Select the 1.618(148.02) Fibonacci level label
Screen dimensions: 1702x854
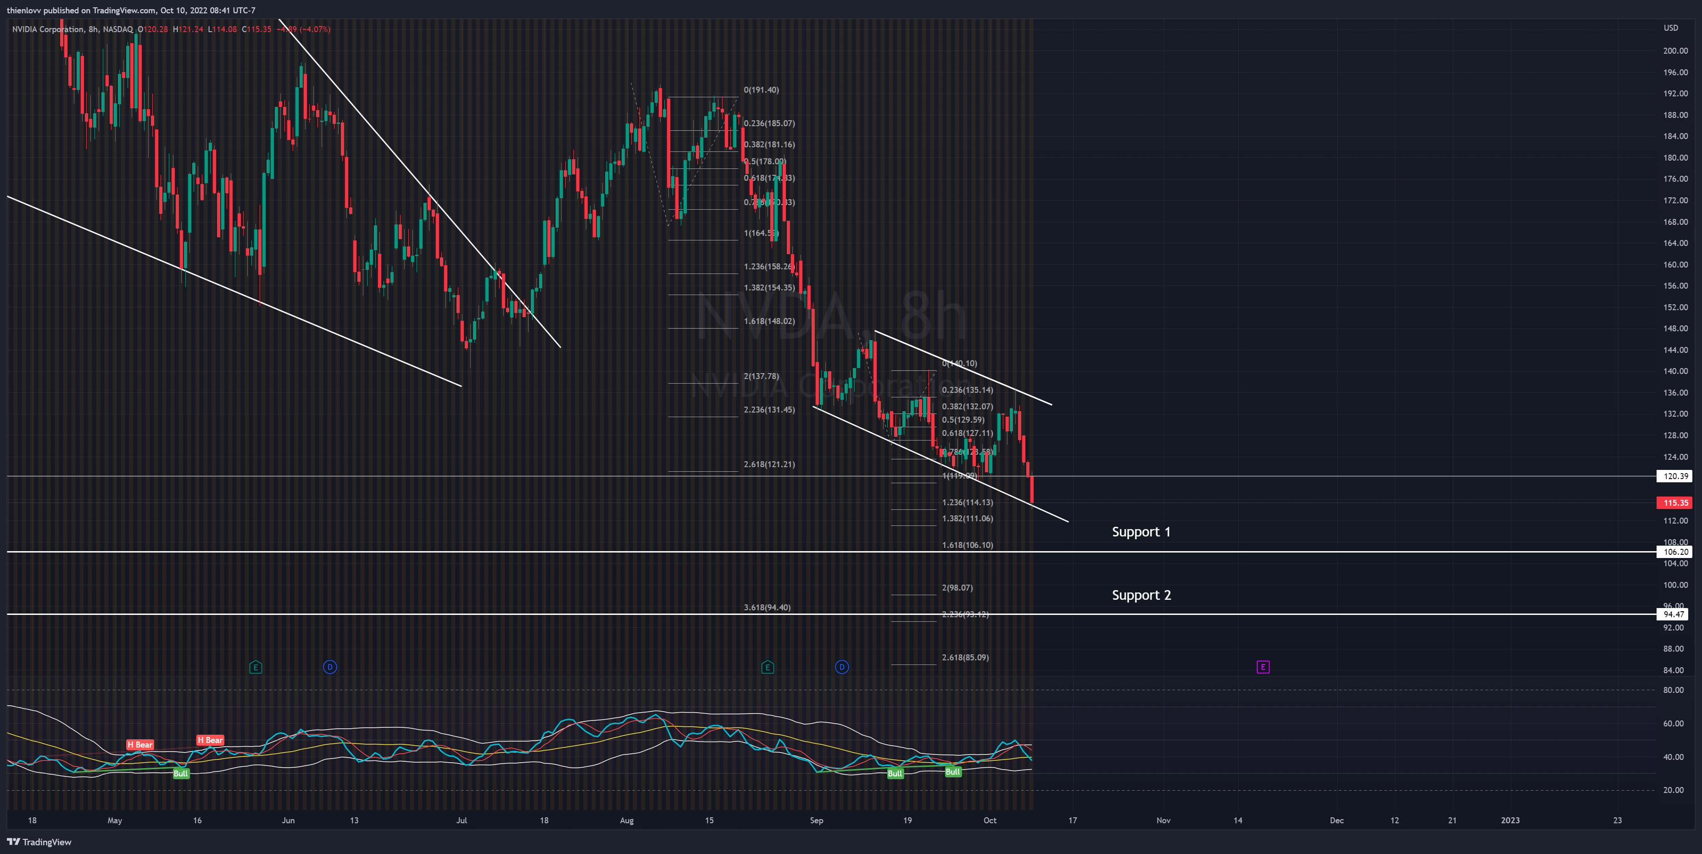click(x=769, y=321)
